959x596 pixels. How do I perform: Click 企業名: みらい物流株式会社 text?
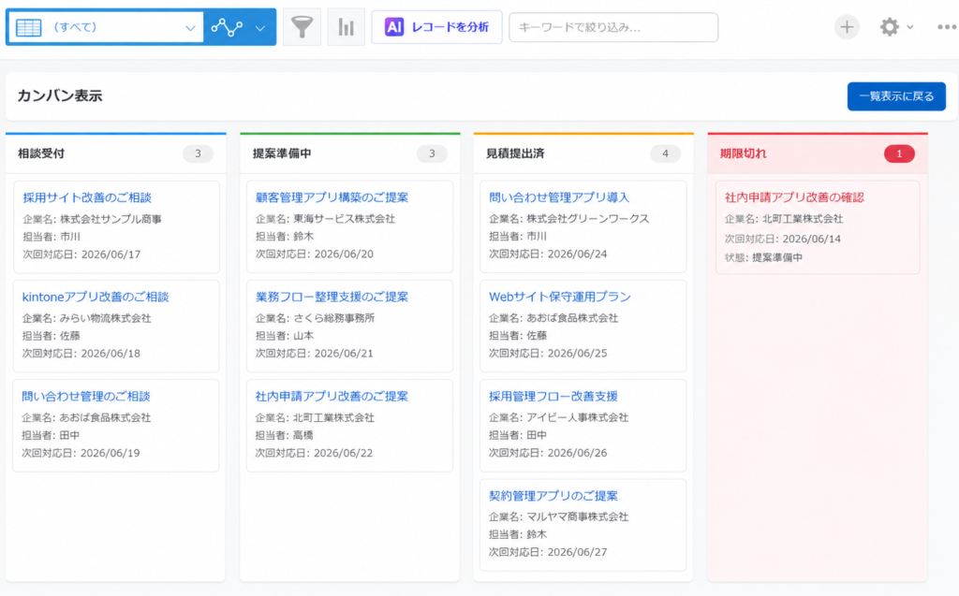tap(87, 318)
